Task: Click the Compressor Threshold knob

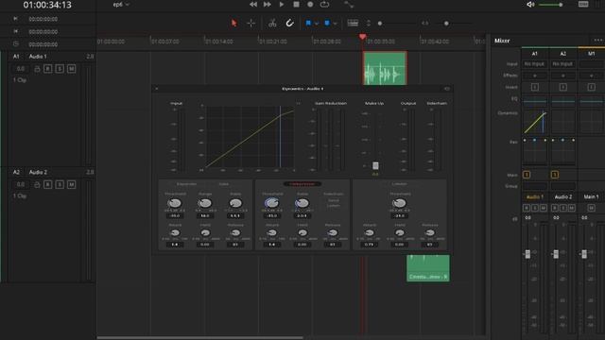Action: [271, 203]
